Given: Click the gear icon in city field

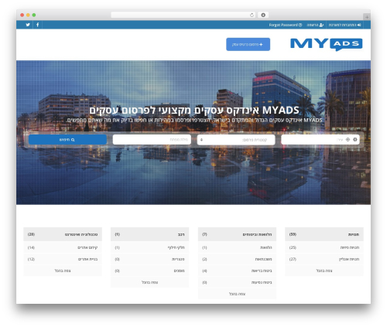Looking at the screenshot, I should (x=355, y=139).
